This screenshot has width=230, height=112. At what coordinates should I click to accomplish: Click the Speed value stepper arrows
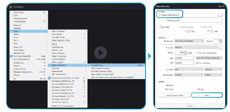221,41
